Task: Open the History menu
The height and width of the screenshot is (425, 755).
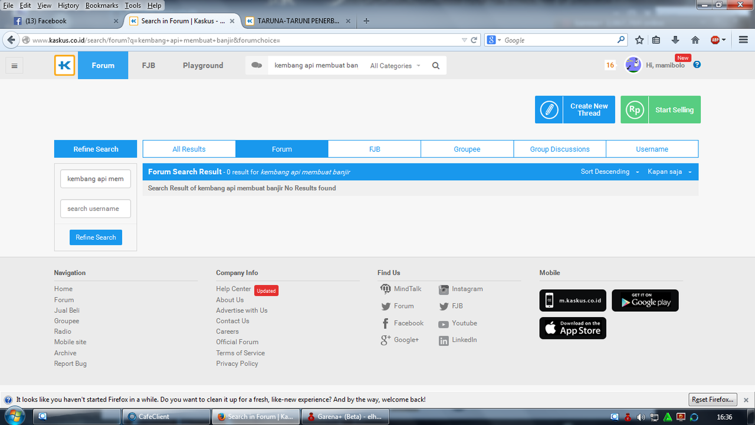Action: click(x=68, y=5)
